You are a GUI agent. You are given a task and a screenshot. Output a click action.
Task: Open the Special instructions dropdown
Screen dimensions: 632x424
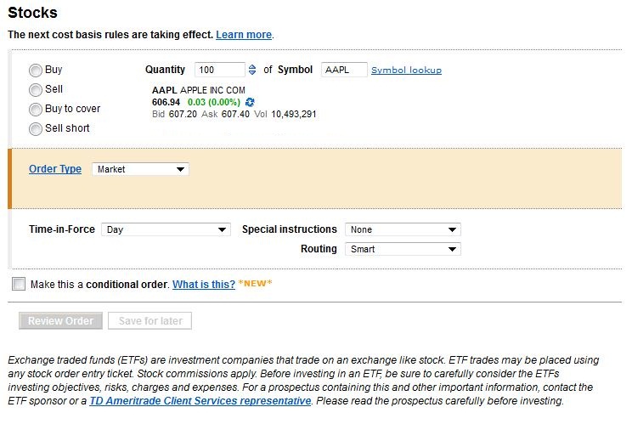point(403,229)
